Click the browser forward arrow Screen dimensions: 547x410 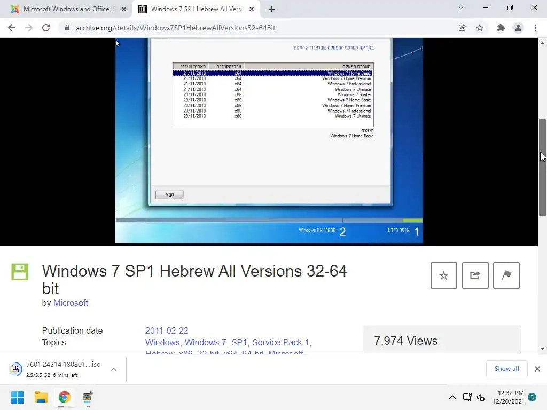[x=29, y=28]
